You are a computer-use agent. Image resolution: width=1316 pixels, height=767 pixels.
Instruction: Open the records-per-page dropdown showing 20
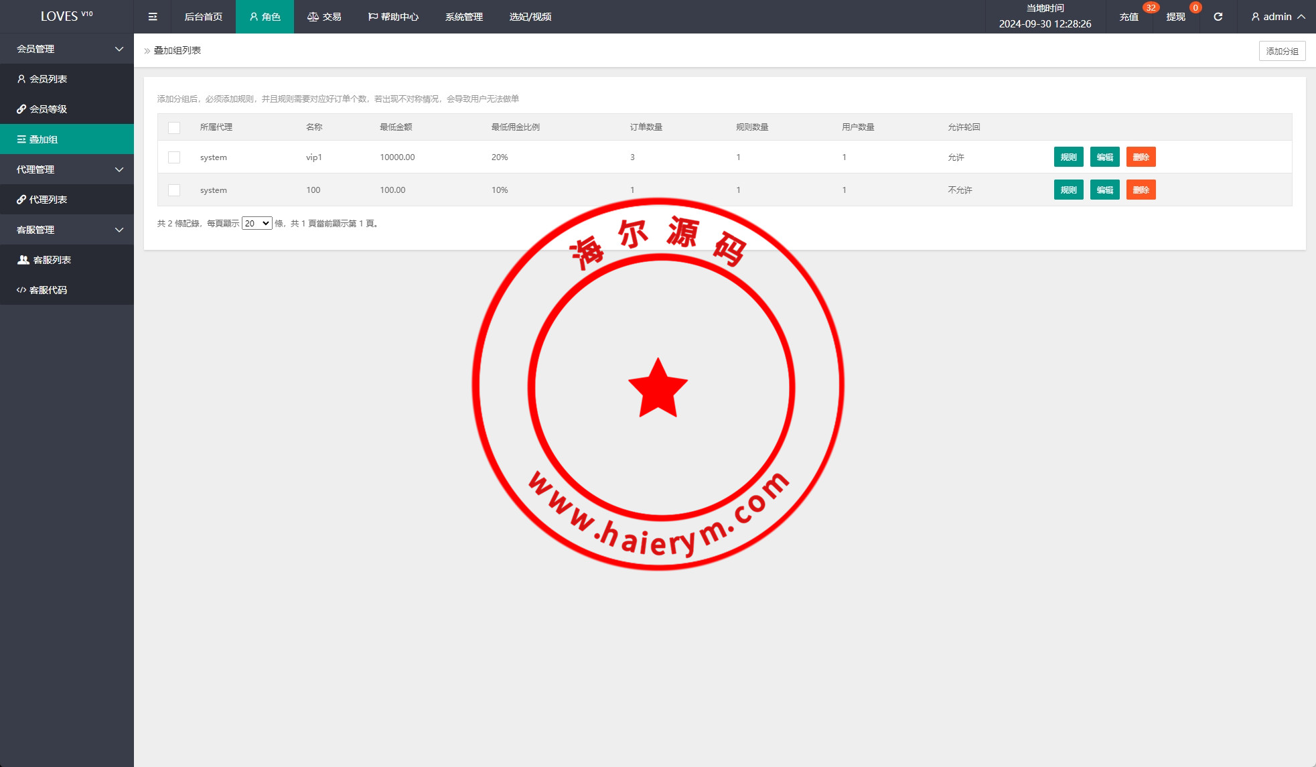(257, 224)
